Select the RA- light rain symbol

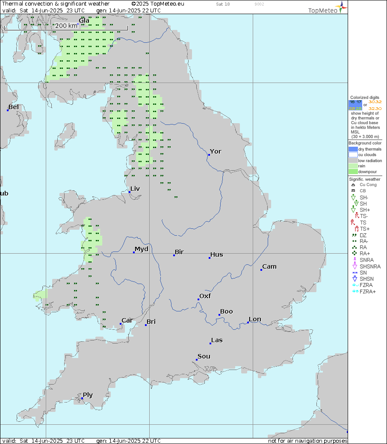point(354,241)
